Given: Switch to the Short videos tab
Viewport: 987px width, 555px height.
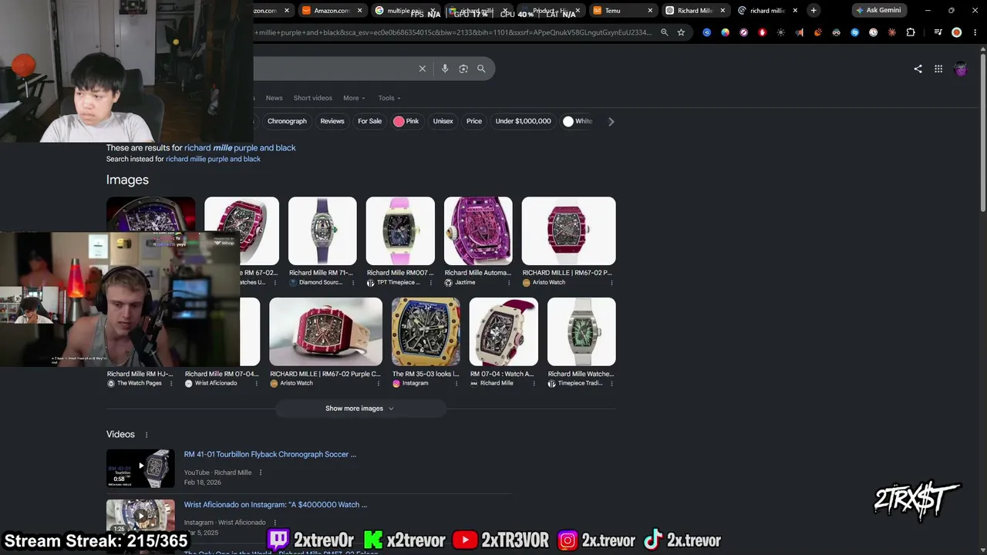Looking at the screenshot, I should [x=312, y=98].
